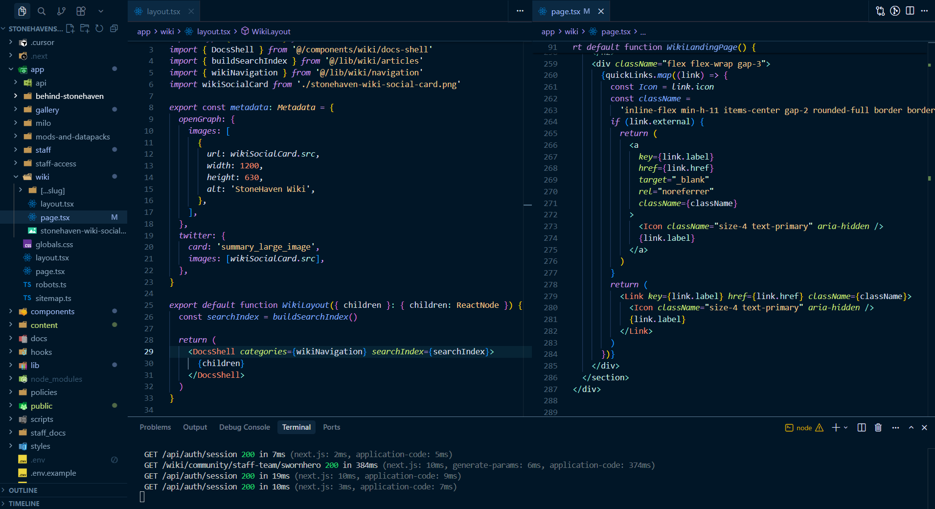Switch to the layout.tsx editor tab
This screenshot has width=935, height=509.
pos(163,11)
